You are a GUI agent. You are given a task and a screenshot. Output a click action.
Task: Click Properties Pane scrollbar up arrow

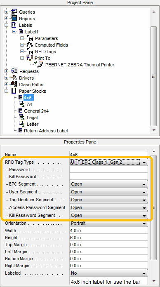click(x=154, y=151)
